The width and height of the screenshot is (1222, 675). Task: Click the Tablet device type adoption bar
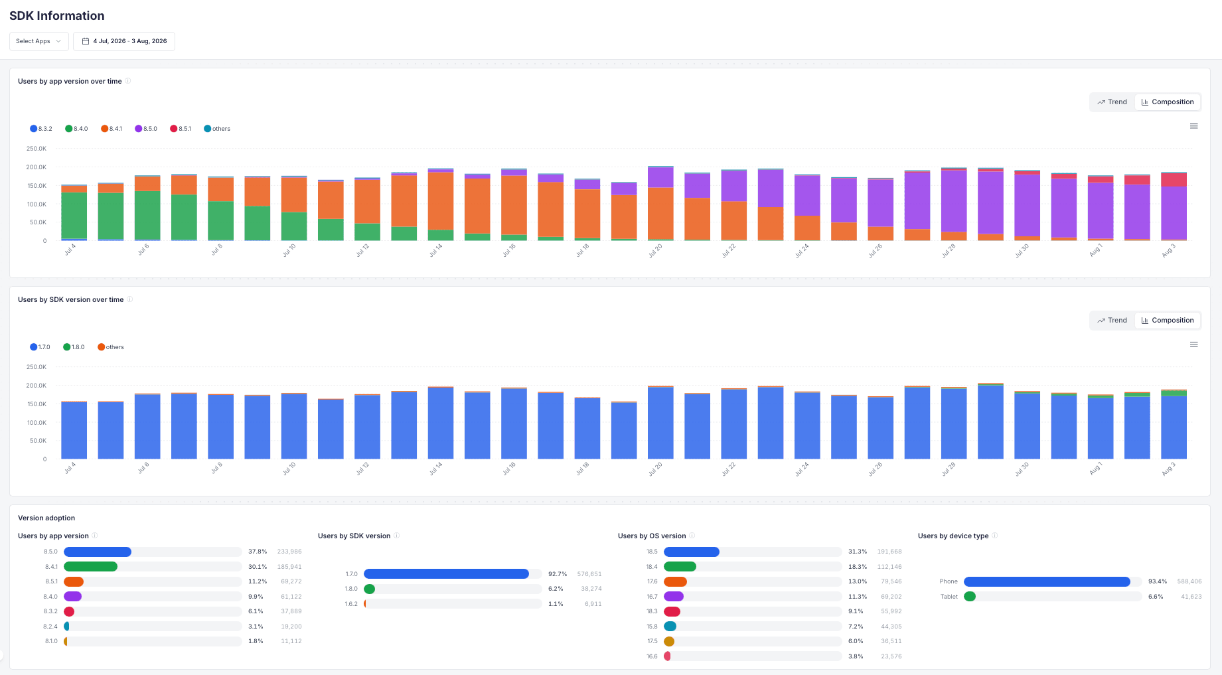coord(970,597)
